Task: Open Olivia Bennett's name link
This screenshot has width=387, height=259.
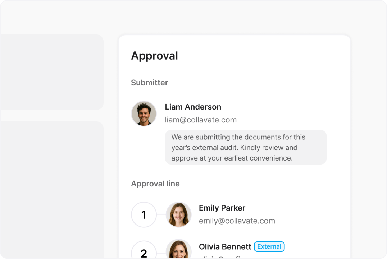Action: [225, 247]
